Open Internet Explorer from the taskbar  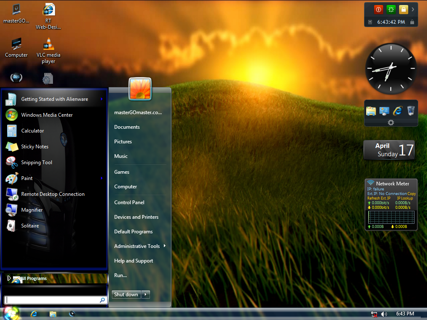(x=34, y=314)
